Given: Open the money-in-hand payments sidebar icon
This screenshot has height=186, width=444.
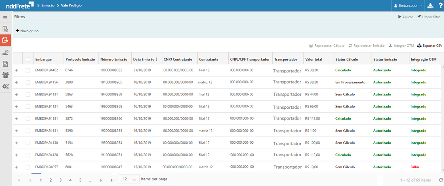Looking at the screenshot, I should [x=5, y=52].
